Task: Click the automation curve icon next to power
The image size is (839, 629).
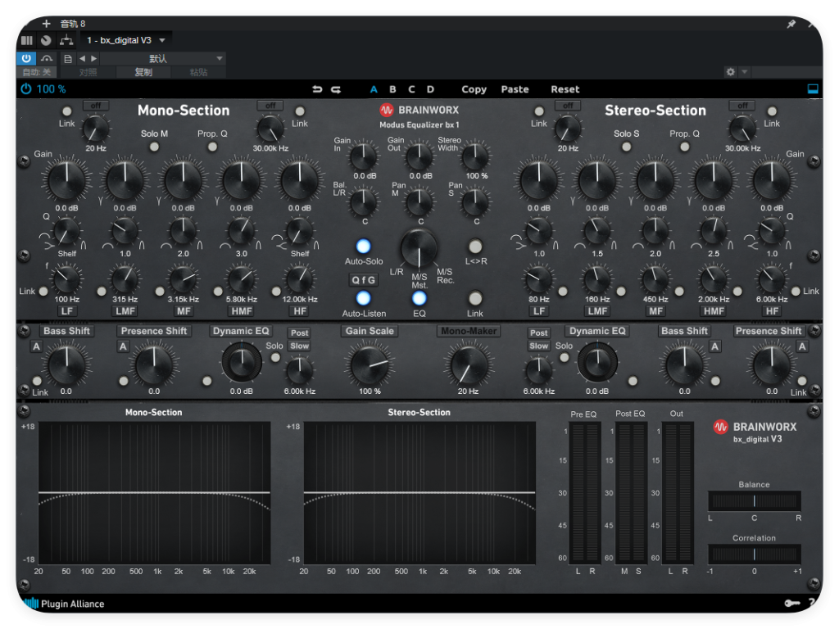Action: (47, 58)
